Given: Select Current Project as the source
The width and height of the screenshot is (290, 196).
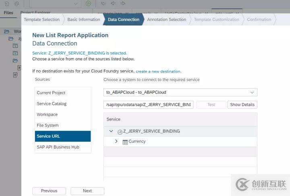Looking at the screenshot, I should (x=63, y=93).
